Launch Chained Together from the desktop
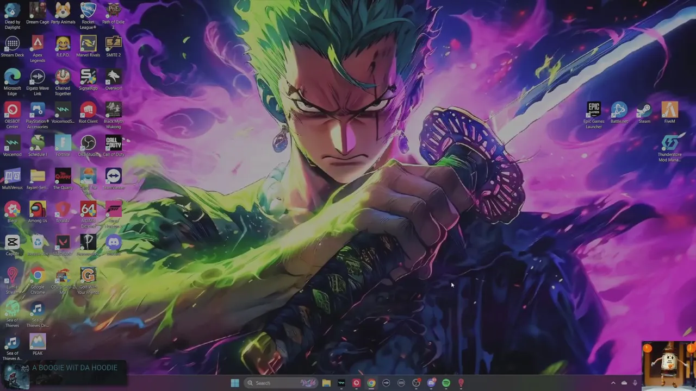The height and width of the screenshot is (391, 696). [x=63, y=77]
